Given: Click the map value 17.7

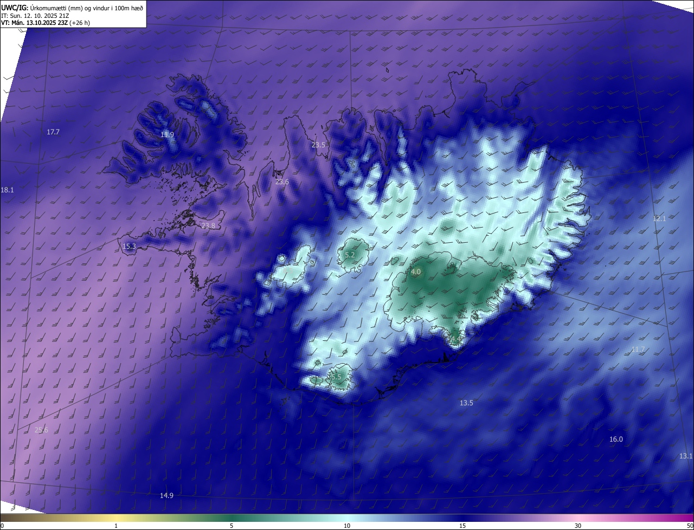Looking at the screenshot, I should 53,132.
